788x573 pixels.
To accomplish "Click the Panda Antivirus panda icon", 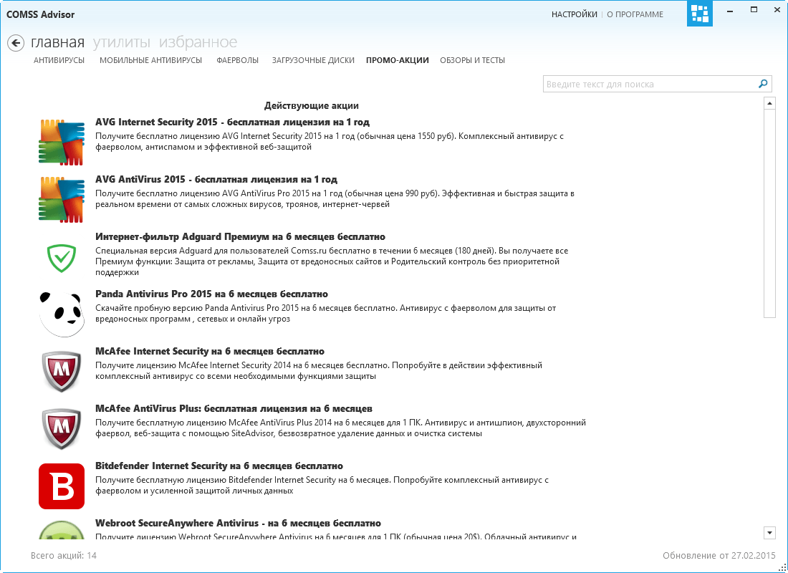I will coord(62,314).
